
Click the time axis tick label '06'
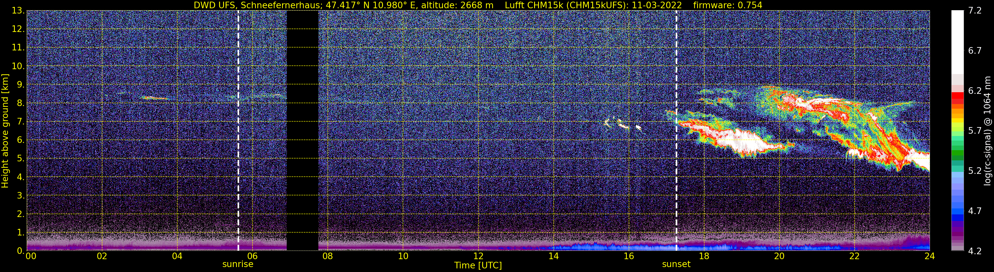(x=252, y=257)
